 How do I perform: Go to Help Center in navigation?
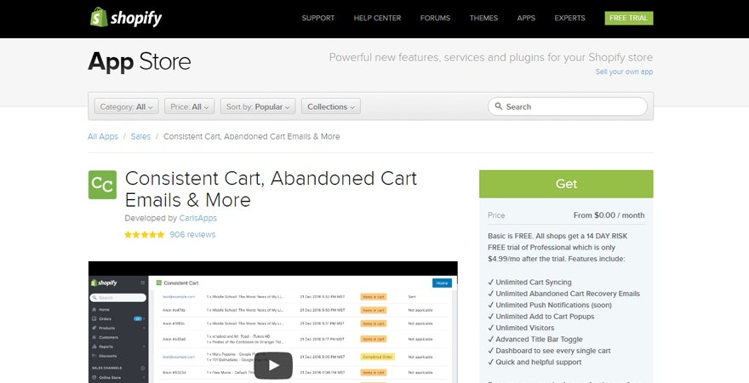pos(377,18)
